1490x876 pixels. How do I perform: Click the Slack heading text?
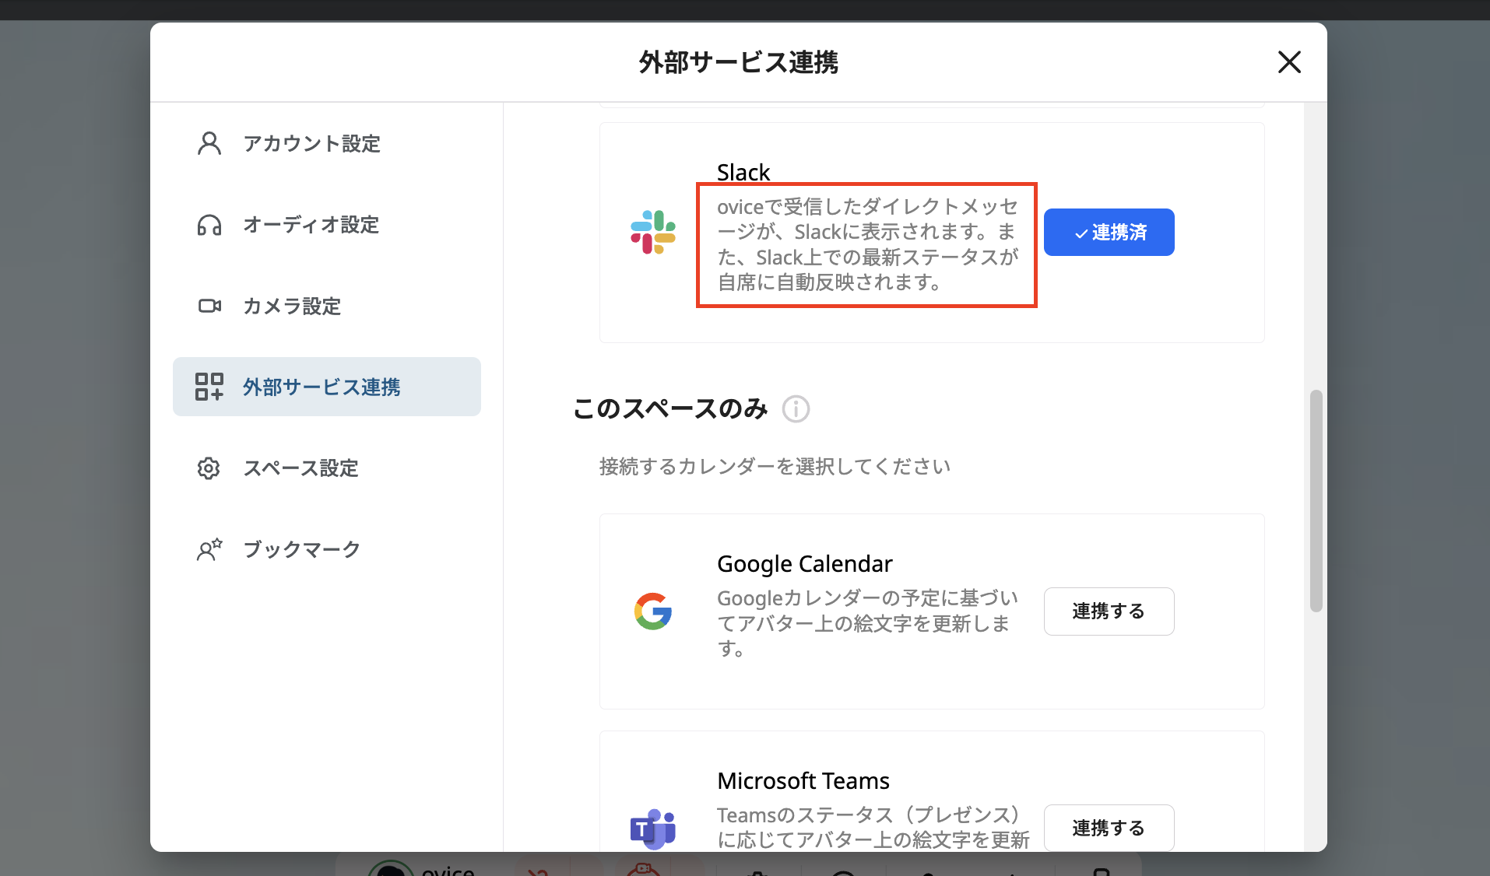click(x=743, y=172)
